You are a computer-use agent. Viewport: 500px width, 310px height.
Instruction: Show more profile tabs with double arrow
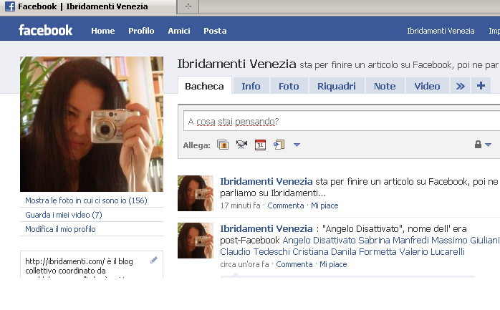pos(460,86)
